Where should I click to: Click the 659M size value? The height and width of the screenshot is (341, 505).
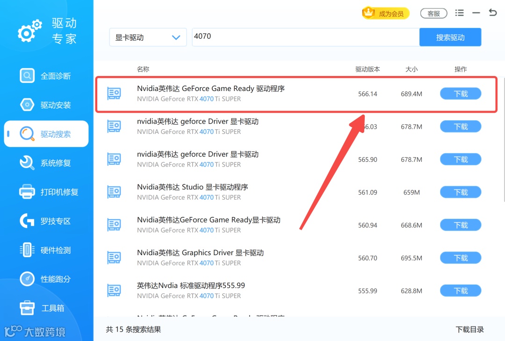[411, 192]
